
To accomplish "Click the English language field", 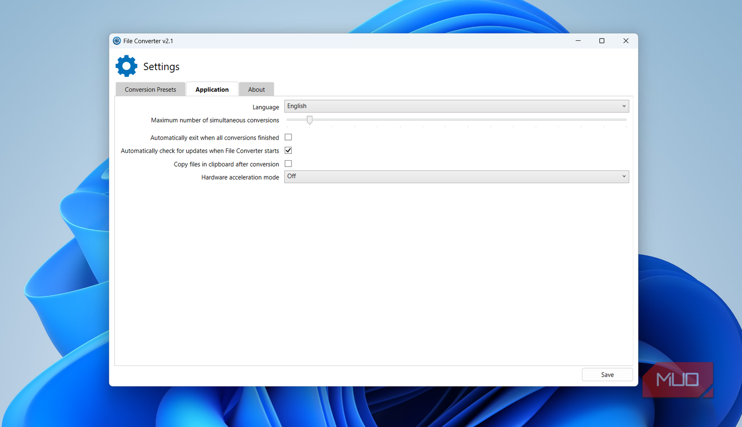I will click(x=405, y=106).
